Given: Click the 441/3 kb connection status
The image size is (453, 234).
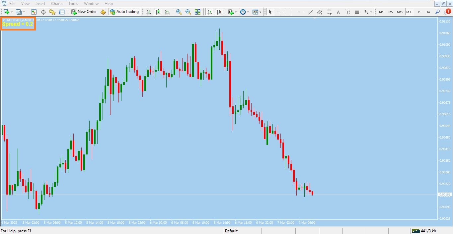Looking at the screenshot, I should [424, 231].
